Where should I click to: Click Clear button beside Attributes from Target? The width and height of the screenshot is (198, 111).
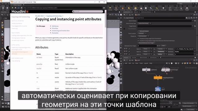(x=163, y=46)
